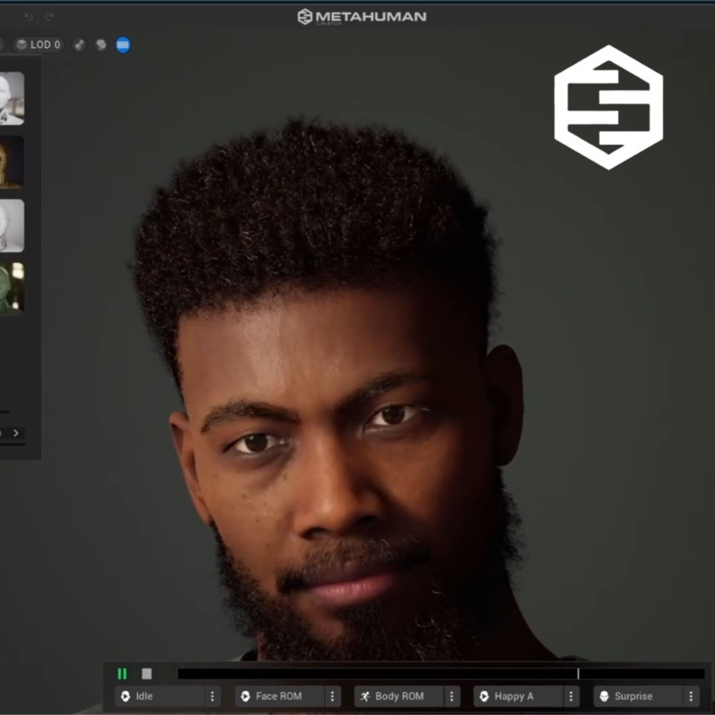The height and width of the screenshot is (715, 715).
Task: Click the MetaHuman Creator title logo
Action: tap(361, 17)
